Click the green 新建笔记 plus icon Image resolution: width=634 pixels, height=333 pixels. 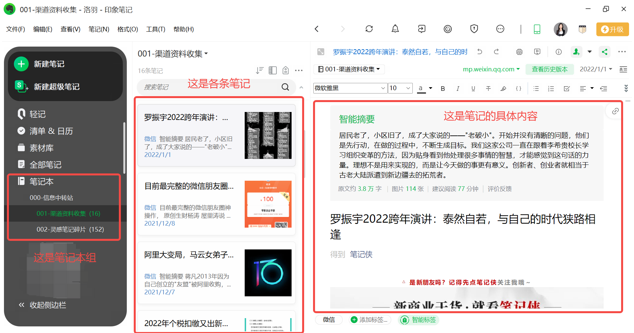click(x=21, y=64)
